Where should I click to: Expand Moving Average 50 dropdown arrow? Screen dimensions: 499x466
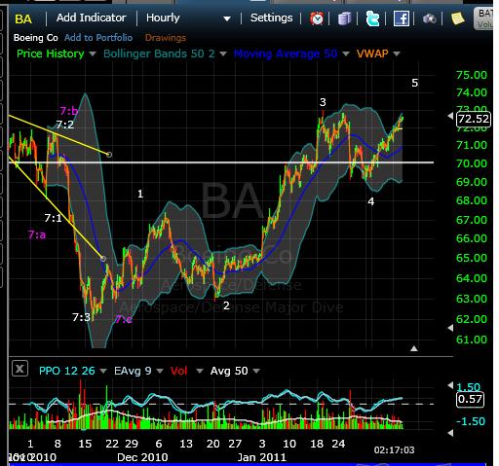pos(346,54)
